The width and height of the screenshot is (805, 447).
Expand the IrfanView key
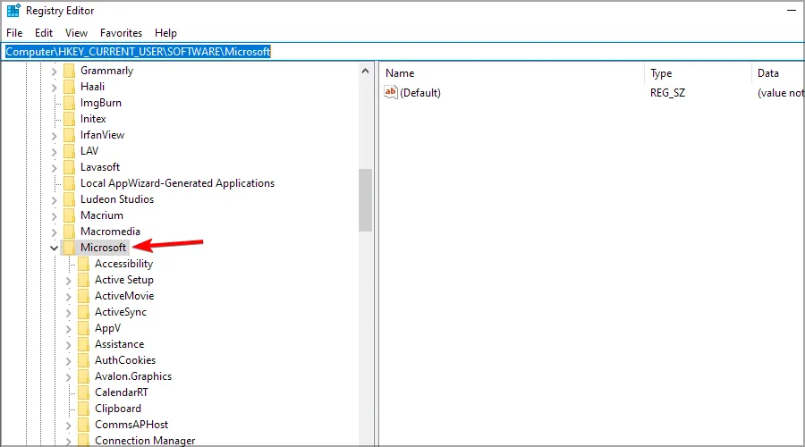click(54, 136)
